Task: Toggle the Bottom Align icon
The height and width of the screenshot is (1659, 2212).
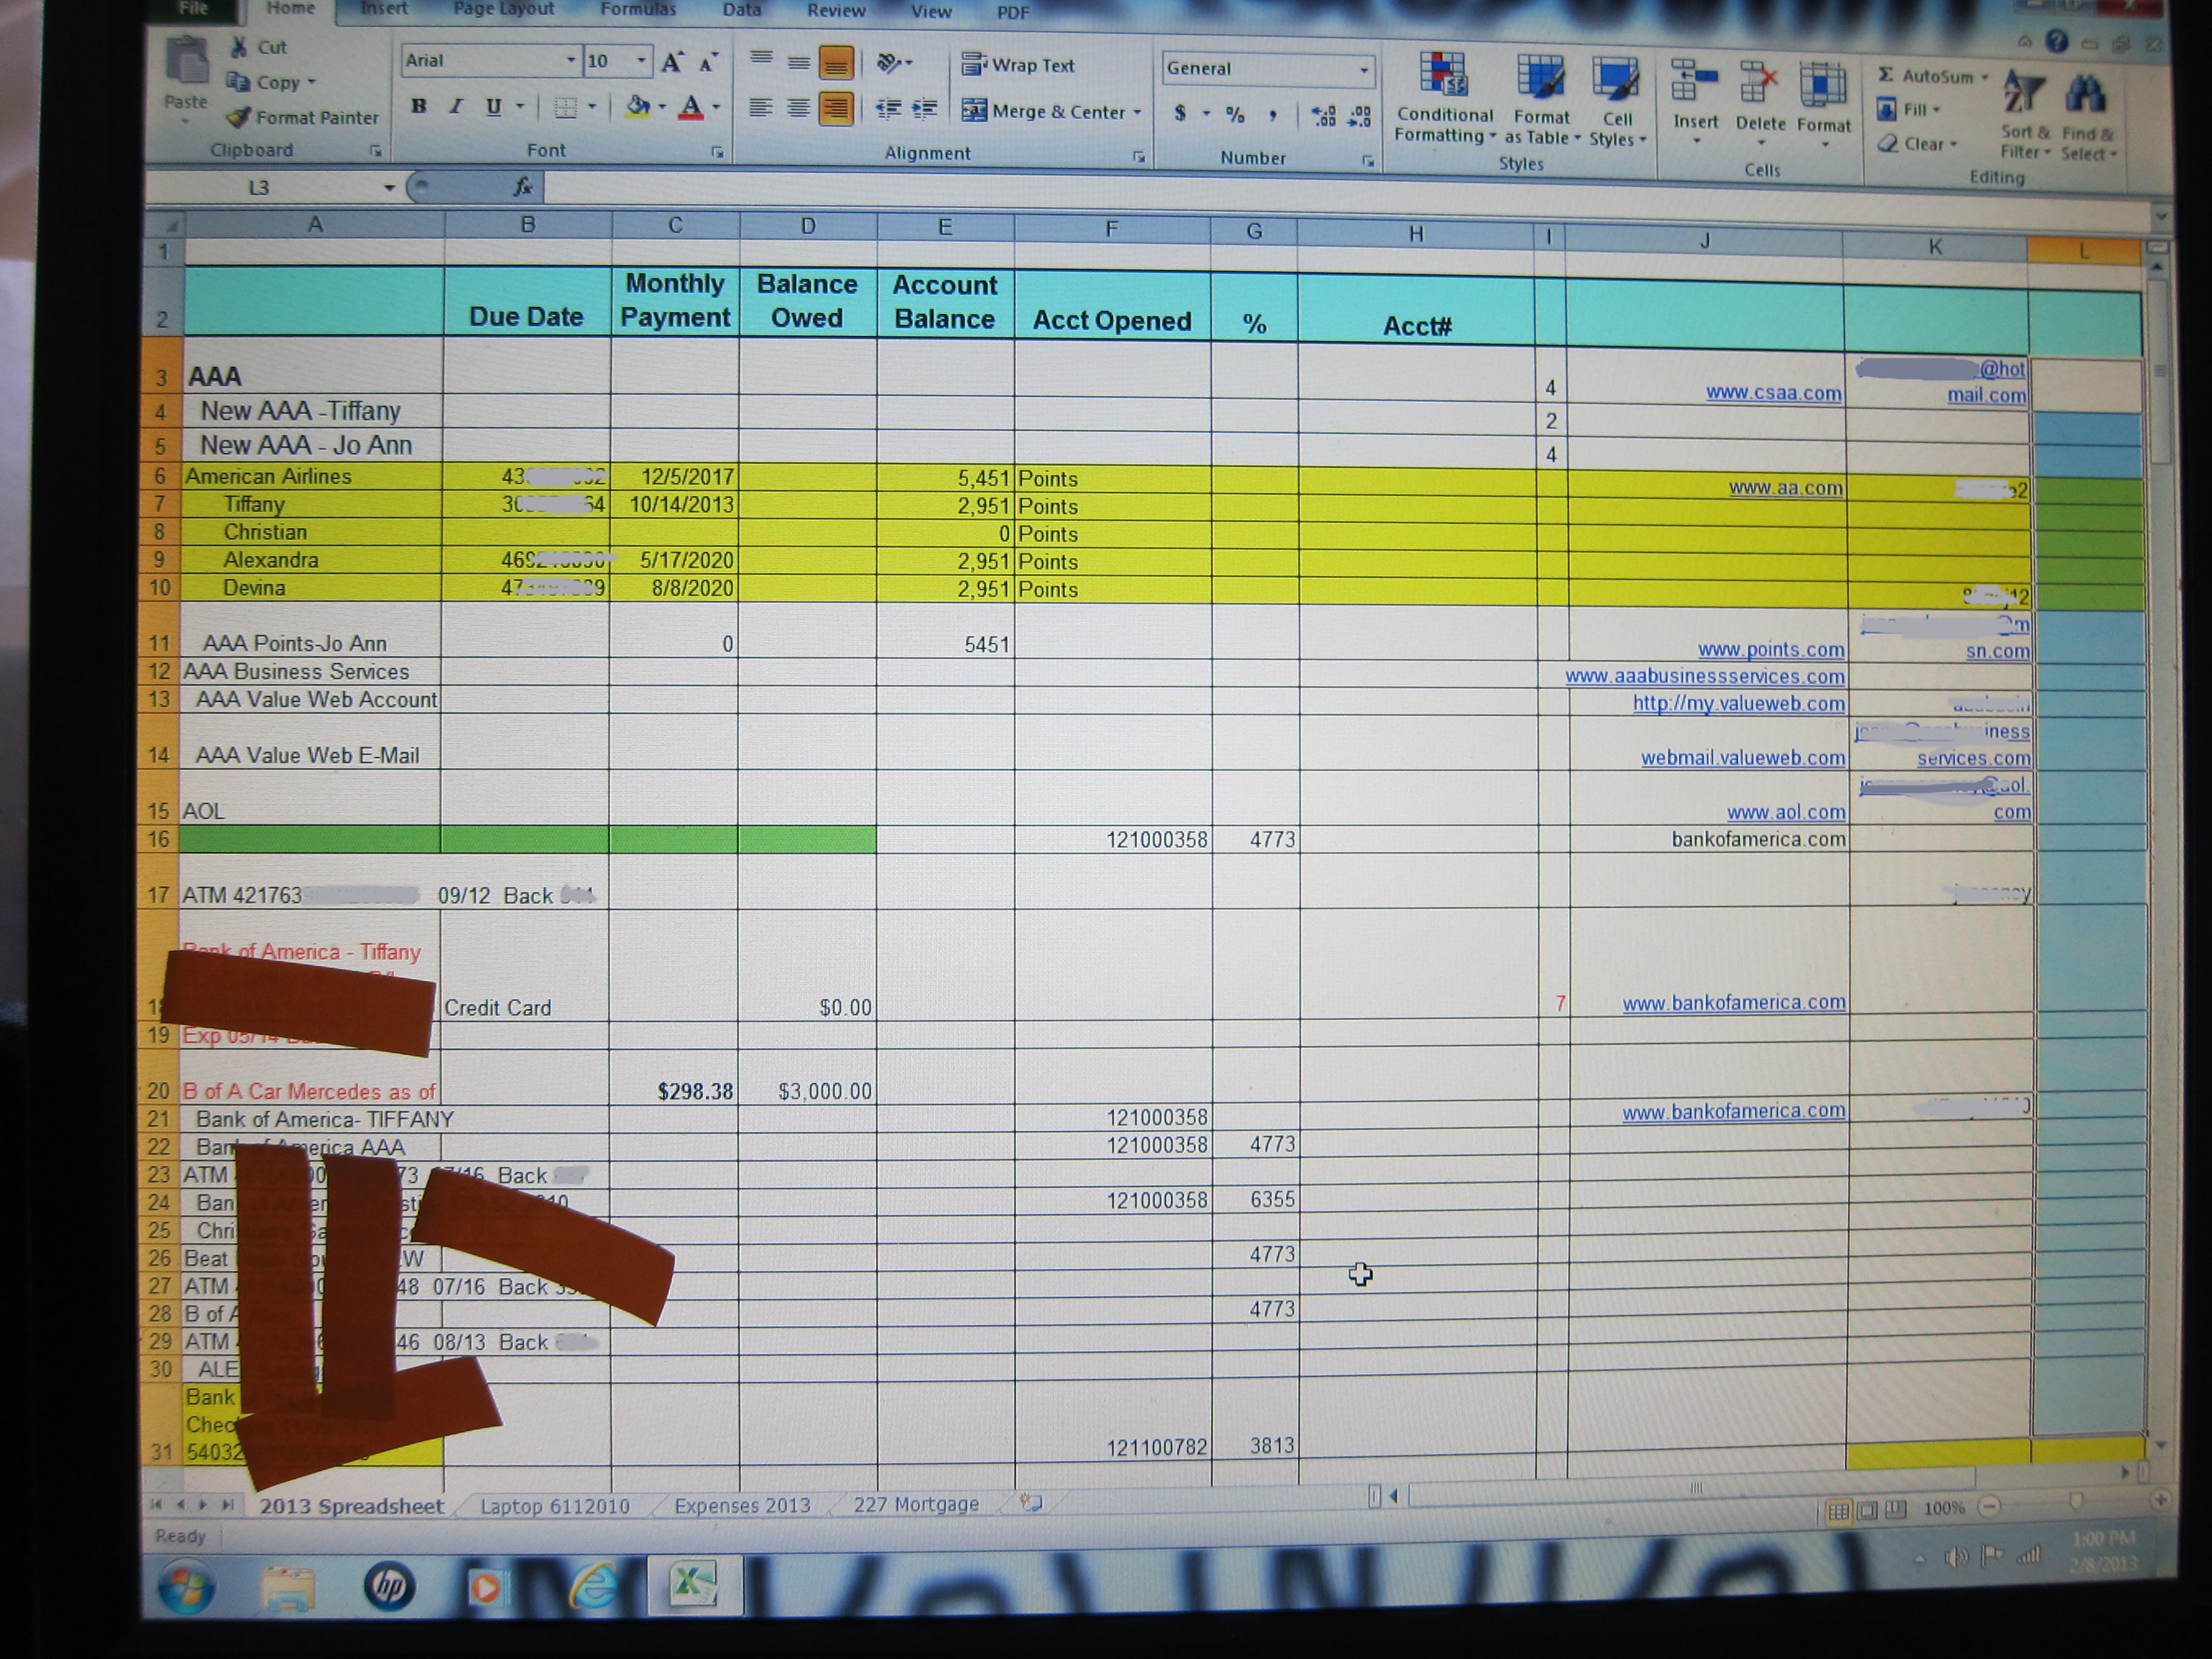Action: click(835, 63)
